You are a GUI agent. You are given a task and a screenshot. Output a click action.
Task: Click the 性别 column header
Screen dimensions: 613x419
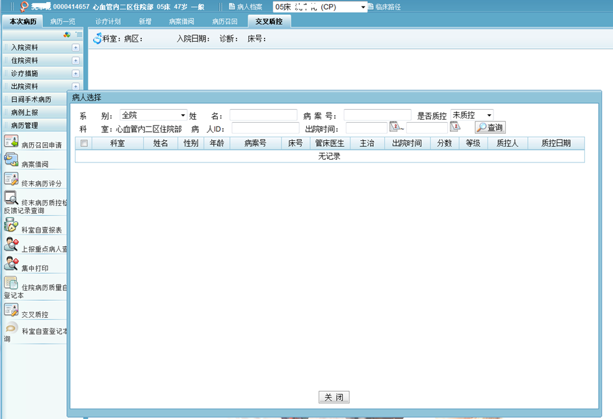[190, 143]
